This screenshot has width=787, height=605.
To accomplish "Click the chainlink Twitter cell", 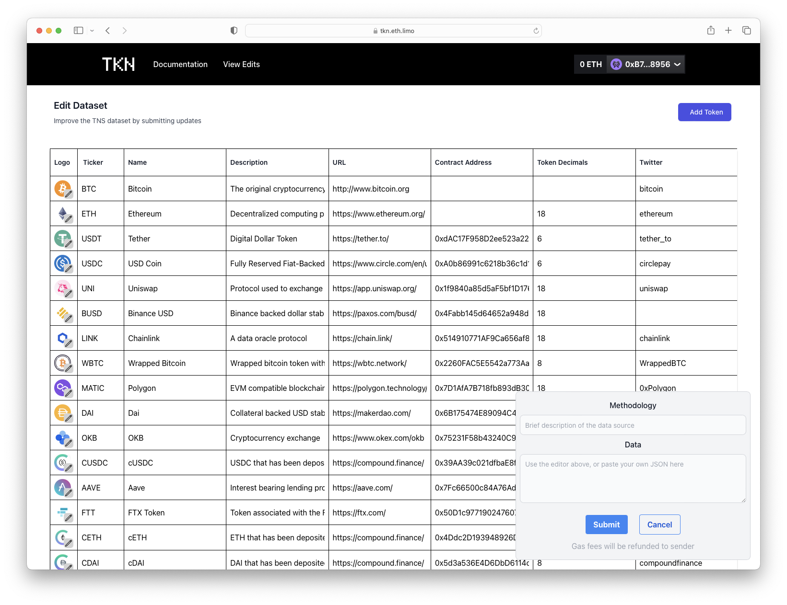I will (x=686, y=338).
